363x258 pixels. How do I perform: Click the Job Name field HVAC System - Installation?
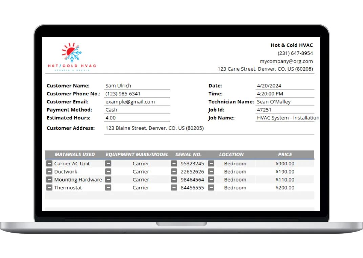coord(288,118)
